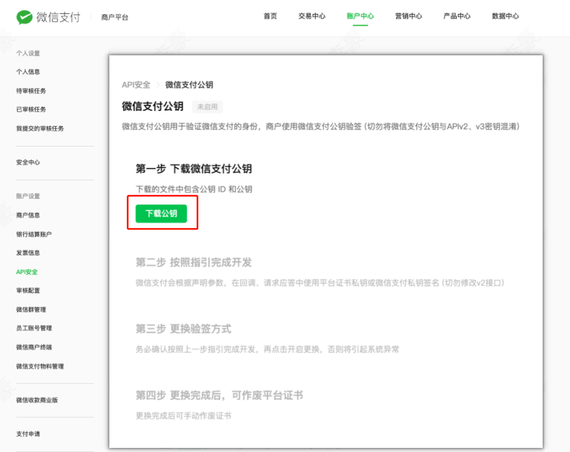Viewport: 570px width, 452px height.
Task: Click the 个人设置 sidebar section label
Action: point(28,53)
